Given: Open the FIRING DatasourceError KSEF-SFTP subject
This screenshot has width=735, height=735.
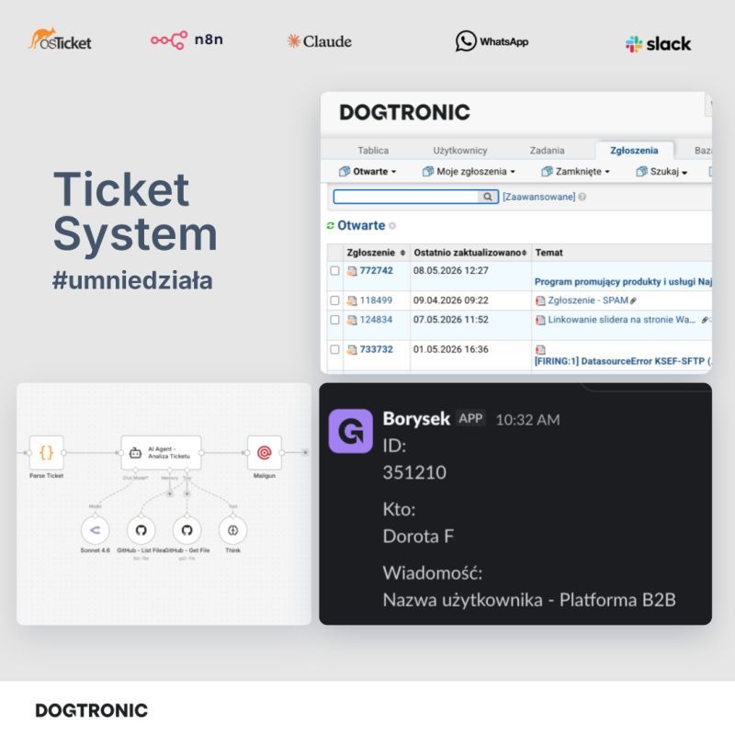Looking at the screenshot, I should [x=623, y=361].
